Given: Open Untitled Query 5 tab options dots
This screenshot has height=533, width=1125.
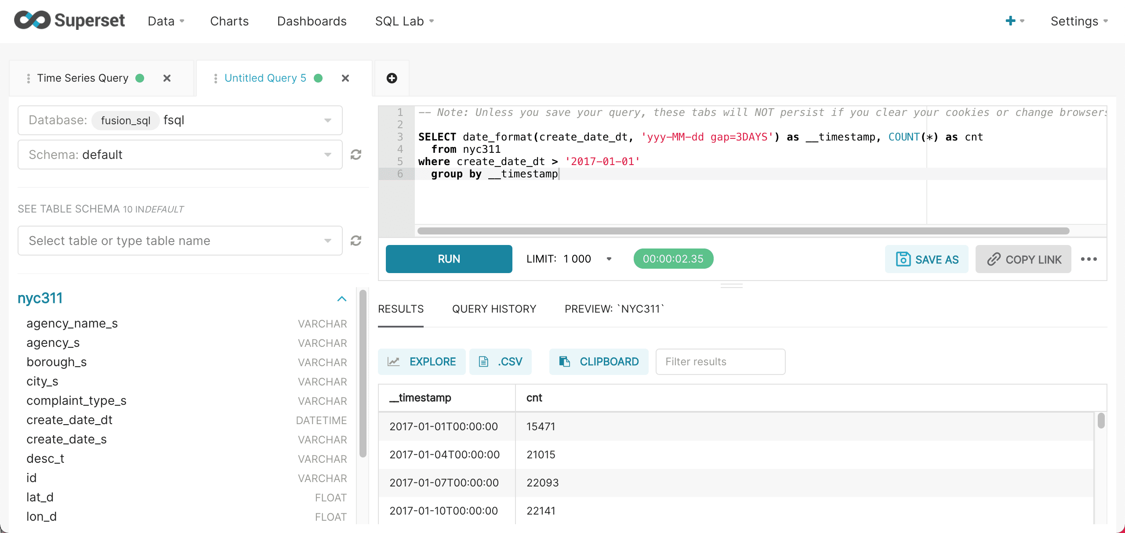Looking at the screenshot, I should 215,78.
